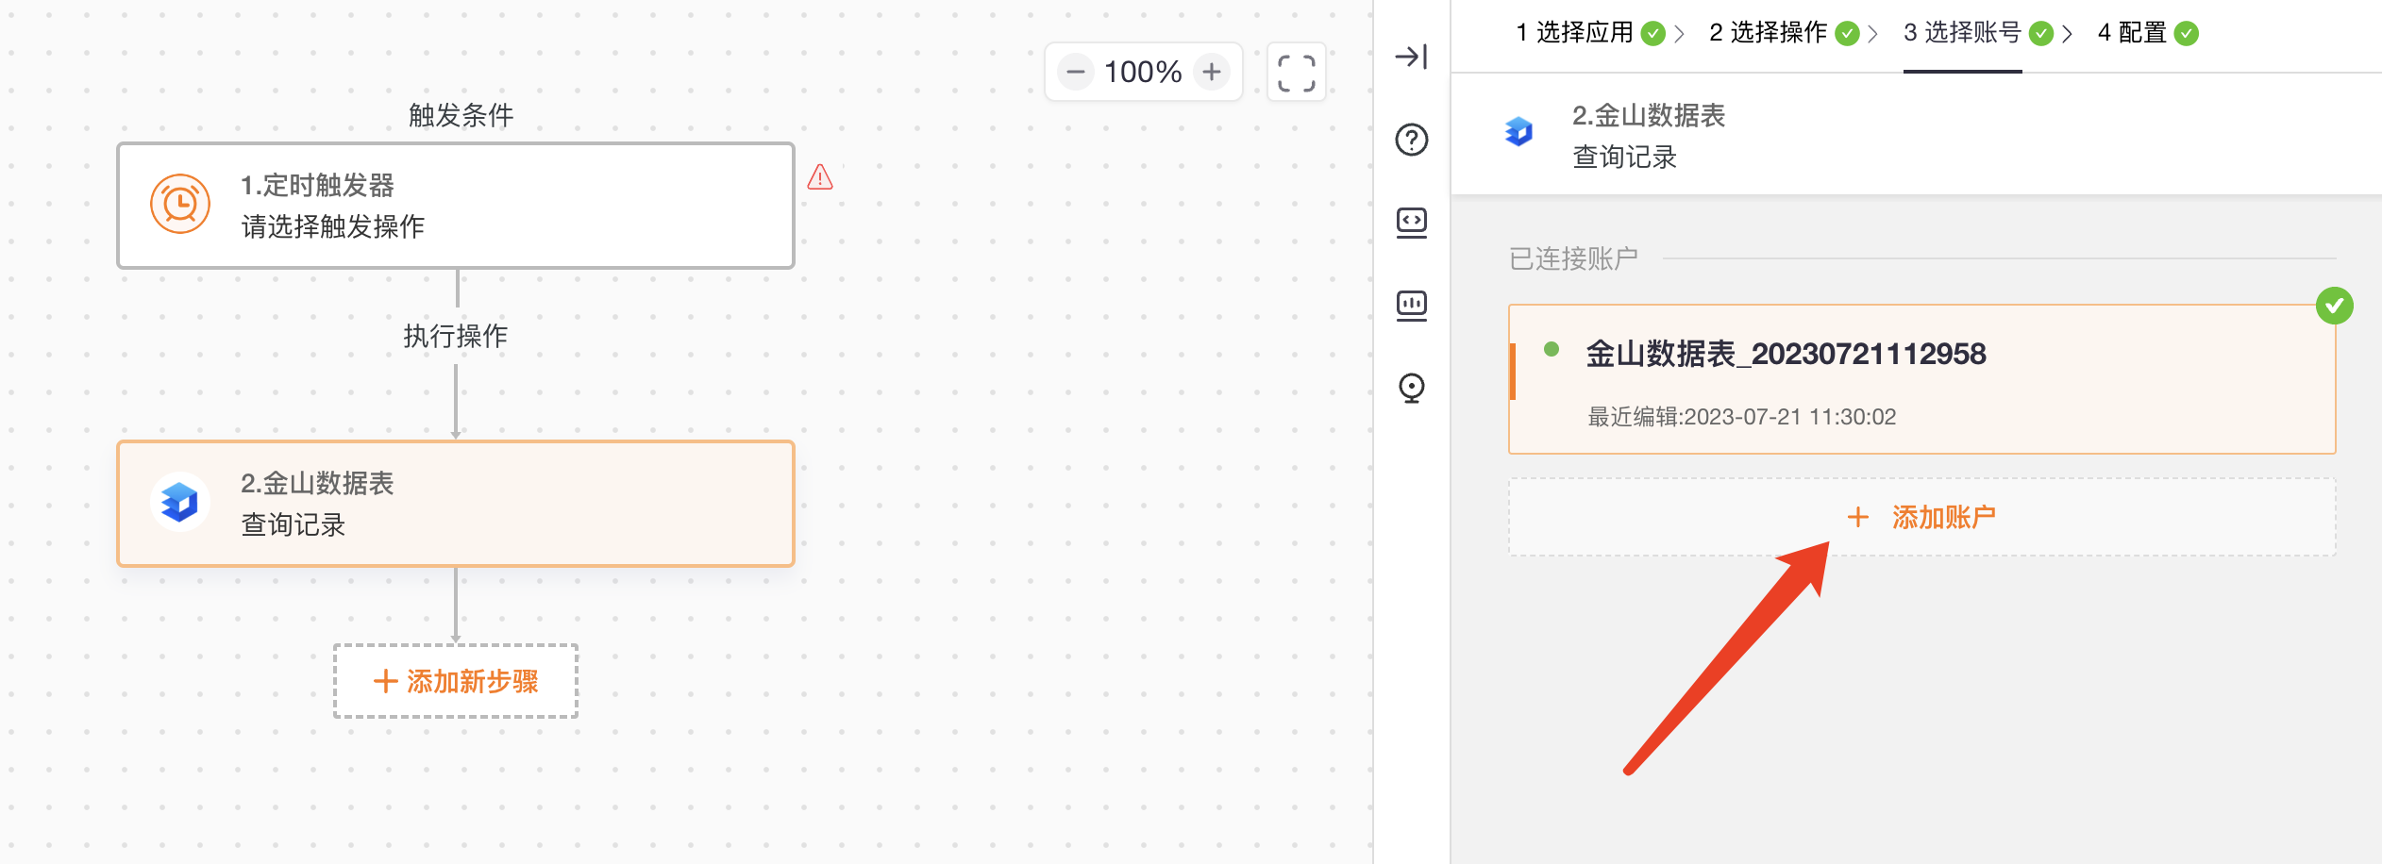Collapse the right panel with arrow-bar icon
Viewport: 2382px width, 864px height.
pos(1411,57)
